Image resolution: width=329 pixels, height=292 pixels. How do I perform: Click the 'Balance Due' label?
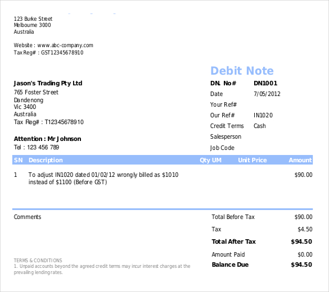click(230, 265)
